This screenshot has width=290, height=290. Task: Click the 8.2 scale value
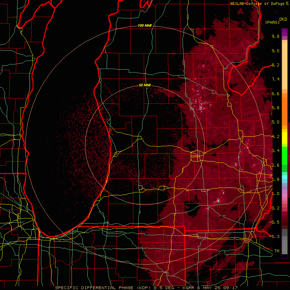[x=275, y=65]
